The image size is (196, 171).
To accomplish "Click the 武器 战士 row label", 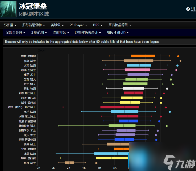I will [x=30, y=144].
